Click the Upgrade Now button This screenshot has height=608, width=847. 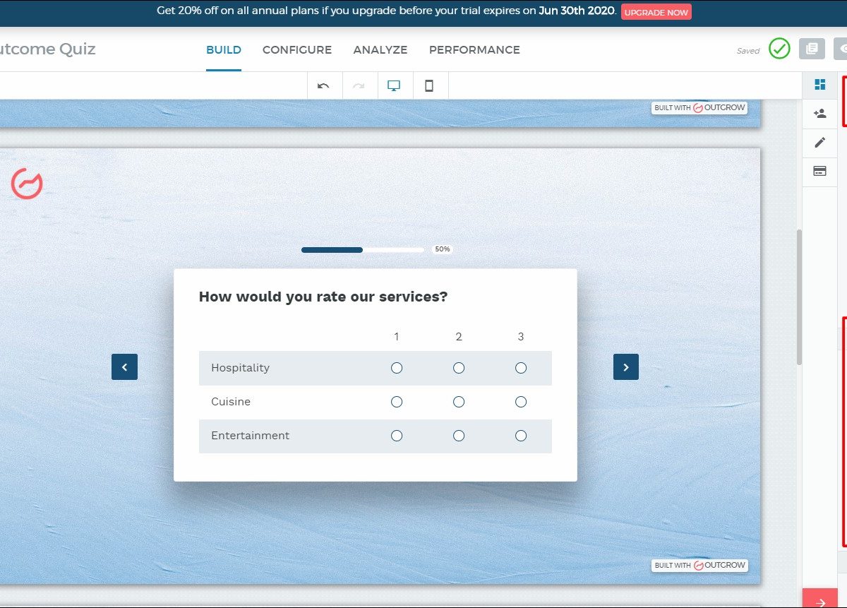pos(656,12)
